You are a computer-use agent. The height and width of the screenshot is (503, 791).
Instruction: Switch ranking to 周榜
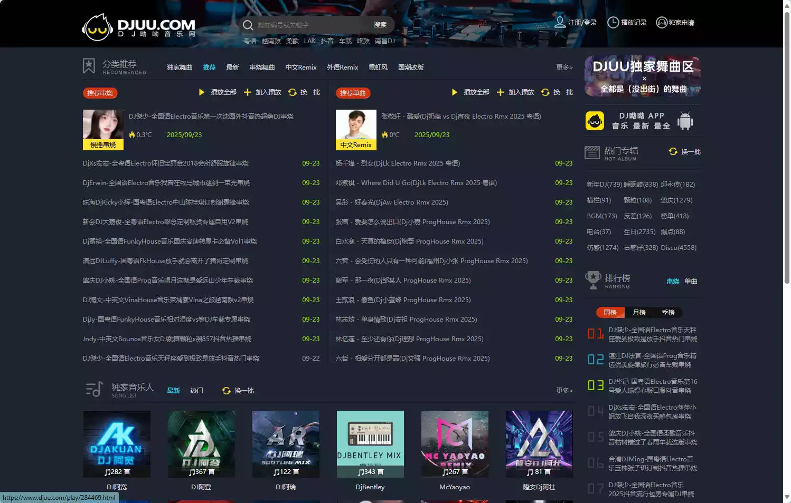click(610, 313)
